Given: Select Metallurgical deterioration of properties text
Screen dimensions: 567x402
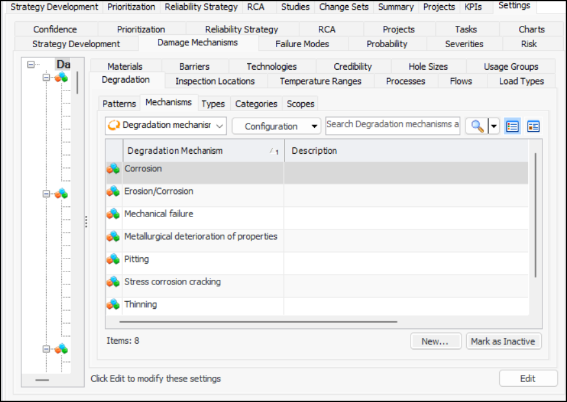Looking at the screenshot, I should tap(200, 237).
